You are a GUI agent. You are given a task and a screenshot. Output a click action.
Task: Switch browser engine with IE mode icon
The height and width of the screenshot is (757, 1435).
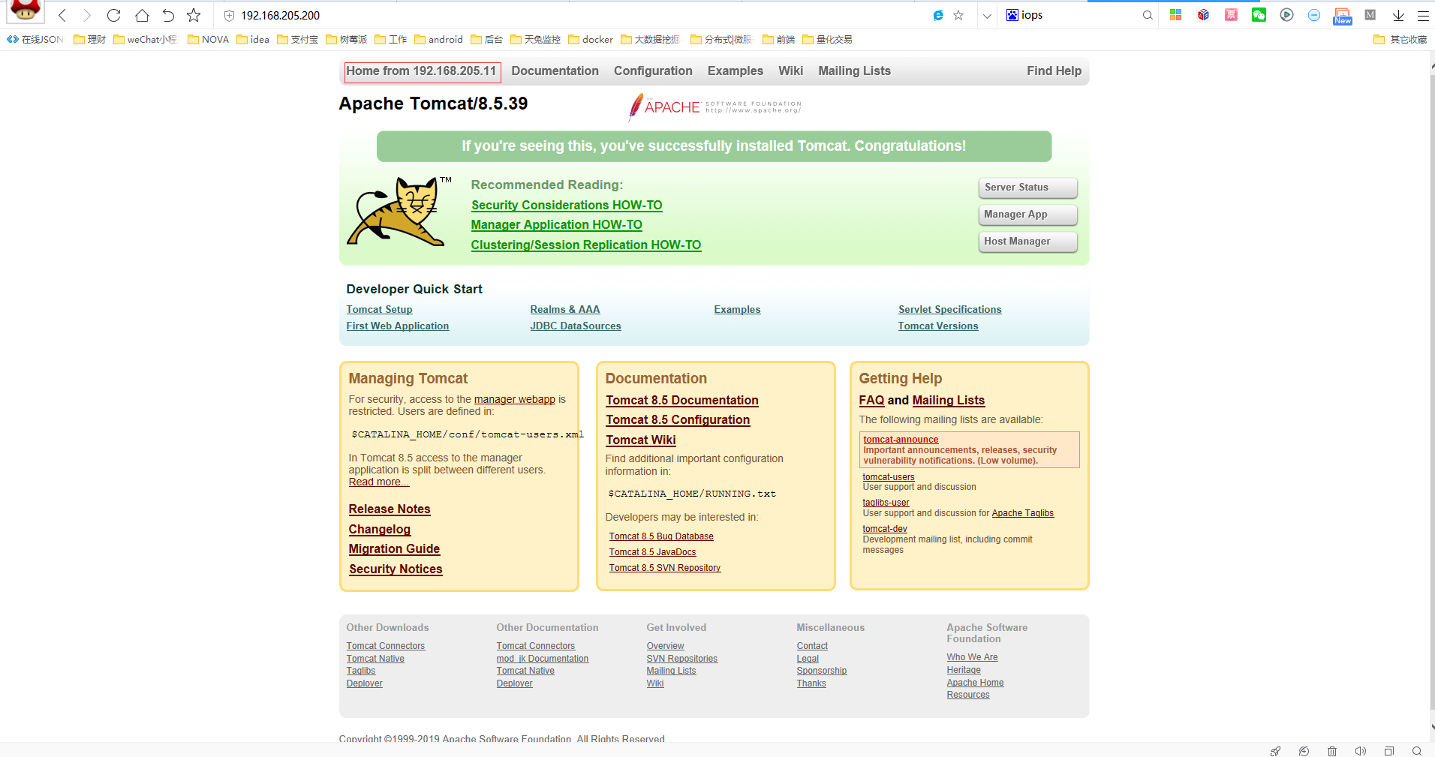[938, 15]
